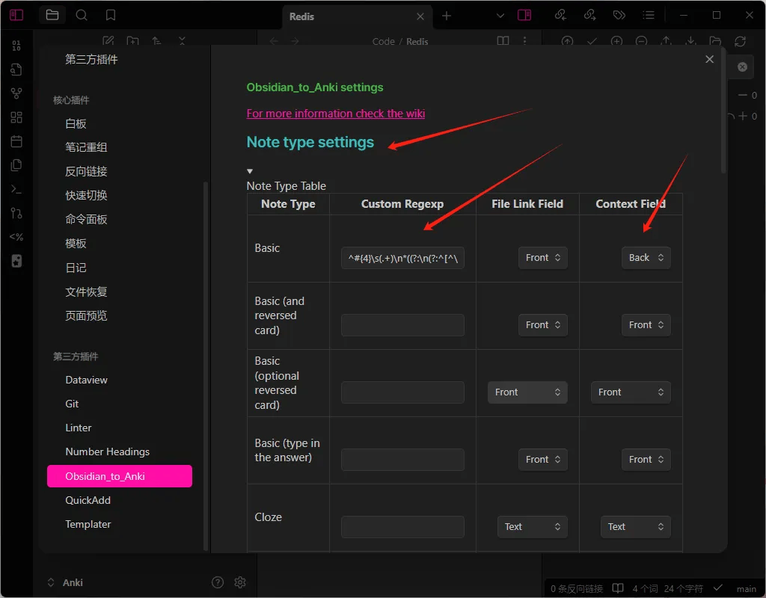Close the settings dialog

[709, 59]
